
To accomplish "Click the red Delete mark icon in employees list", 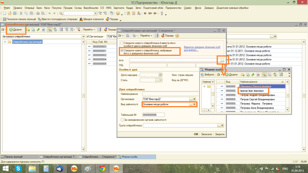I will click(x=43, y=30).
